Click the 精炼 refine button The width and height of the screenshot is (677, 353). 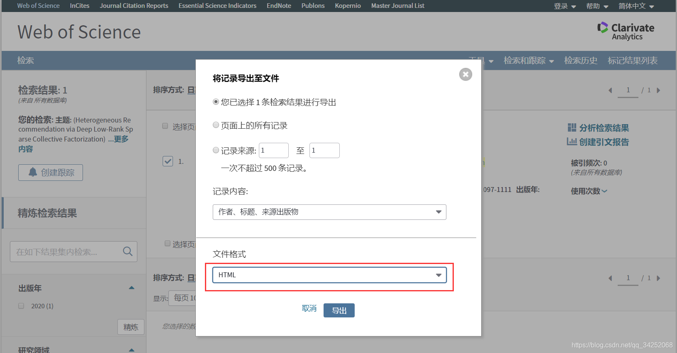click(131, 327)
